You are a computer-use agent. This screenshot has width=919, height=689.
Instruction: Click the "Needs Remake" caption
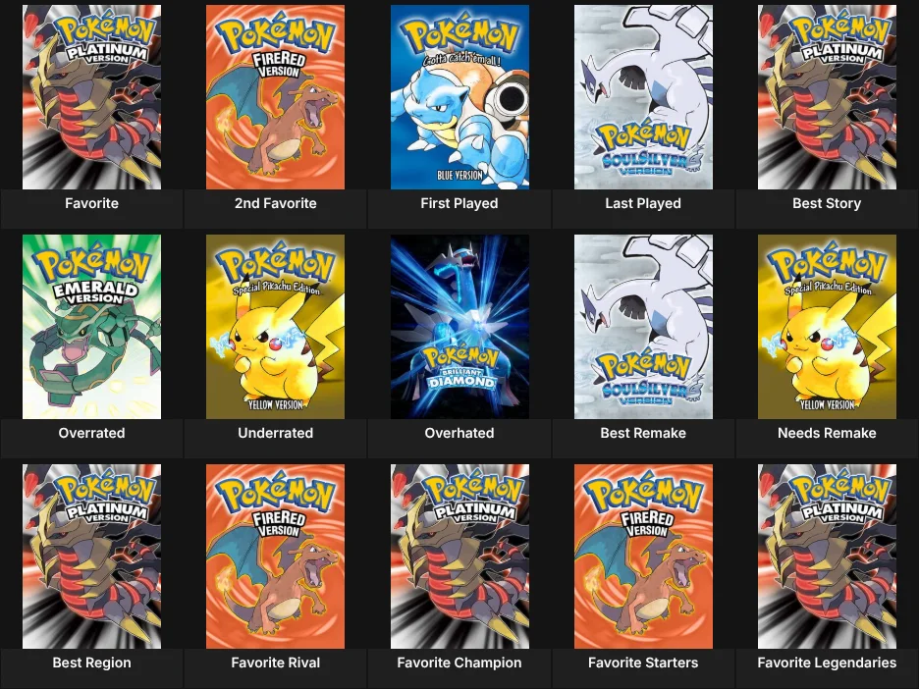tap(827, 433)
